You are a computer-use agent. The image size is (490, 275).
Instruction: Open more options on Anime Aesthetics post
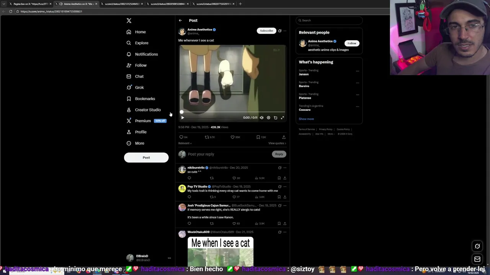(x=284, y=31)
